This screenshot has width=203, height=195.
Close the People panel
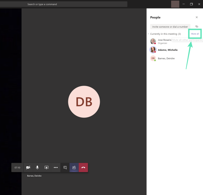[x=197, y=18]
